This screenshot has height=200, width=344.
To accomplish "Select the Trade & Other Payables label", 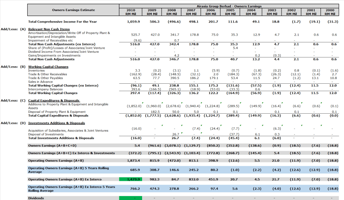I will (x=46, y=78).
